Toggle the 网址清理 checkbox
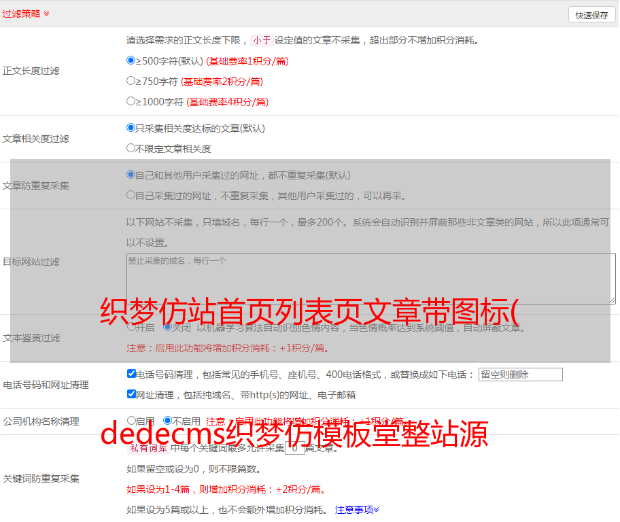This screenshot has width=620, height=522. (x=131, y=394)
